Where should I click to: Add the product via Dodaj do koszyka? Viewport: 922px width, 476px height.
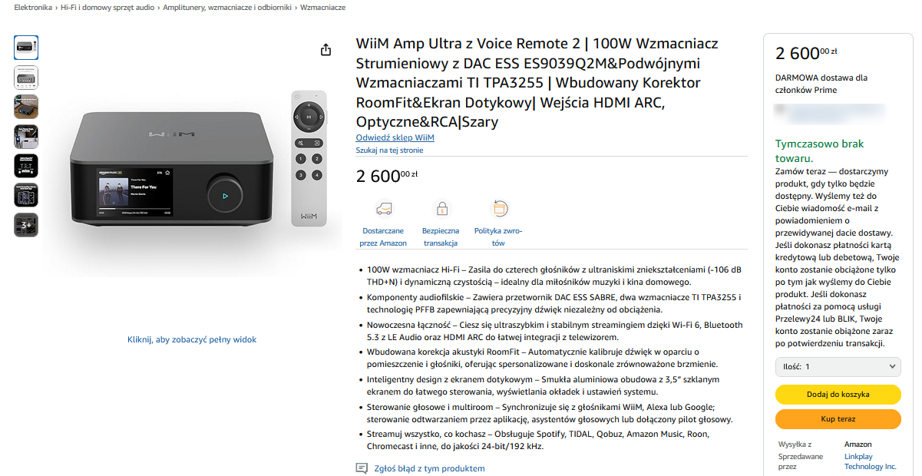[x=838, y=394]
